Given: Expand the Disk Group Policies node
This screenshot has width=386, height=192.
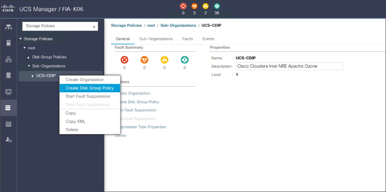Looking at the screenshot, I should click(x=29, y=57).
